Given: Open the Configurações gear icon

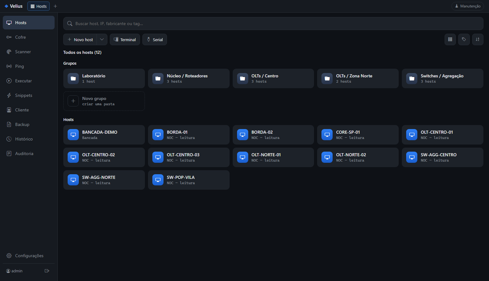Looking at the screenshot, I should [x=9, y=256].
